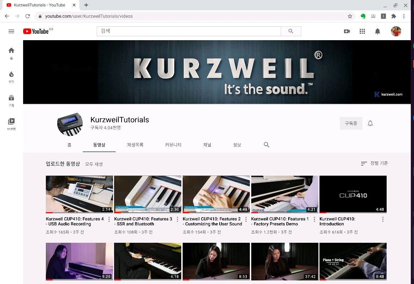Open Features 1 Factory Presets Demo title
Screen dimensions: 414x284
(280, 221)
